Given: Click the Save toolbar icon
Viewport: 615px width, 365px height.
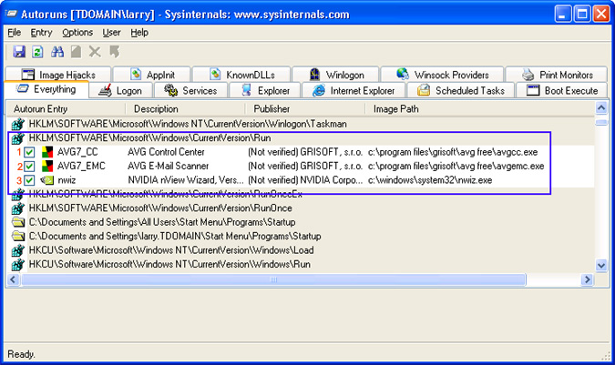Looking at the screenshot, I should tap(19, 52).
